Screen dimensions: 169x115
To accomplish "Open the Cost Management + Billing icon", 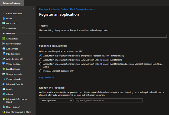I will point(4,112).
